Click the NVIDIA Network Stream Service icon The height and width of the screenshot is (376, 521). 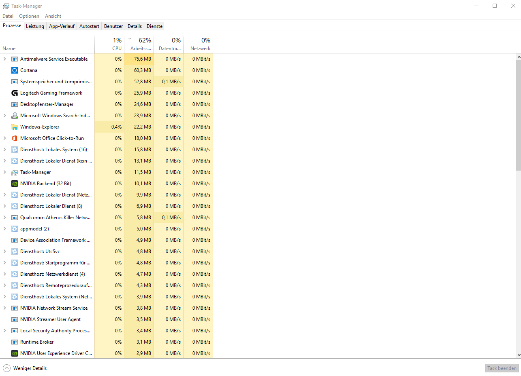[15, 308]
